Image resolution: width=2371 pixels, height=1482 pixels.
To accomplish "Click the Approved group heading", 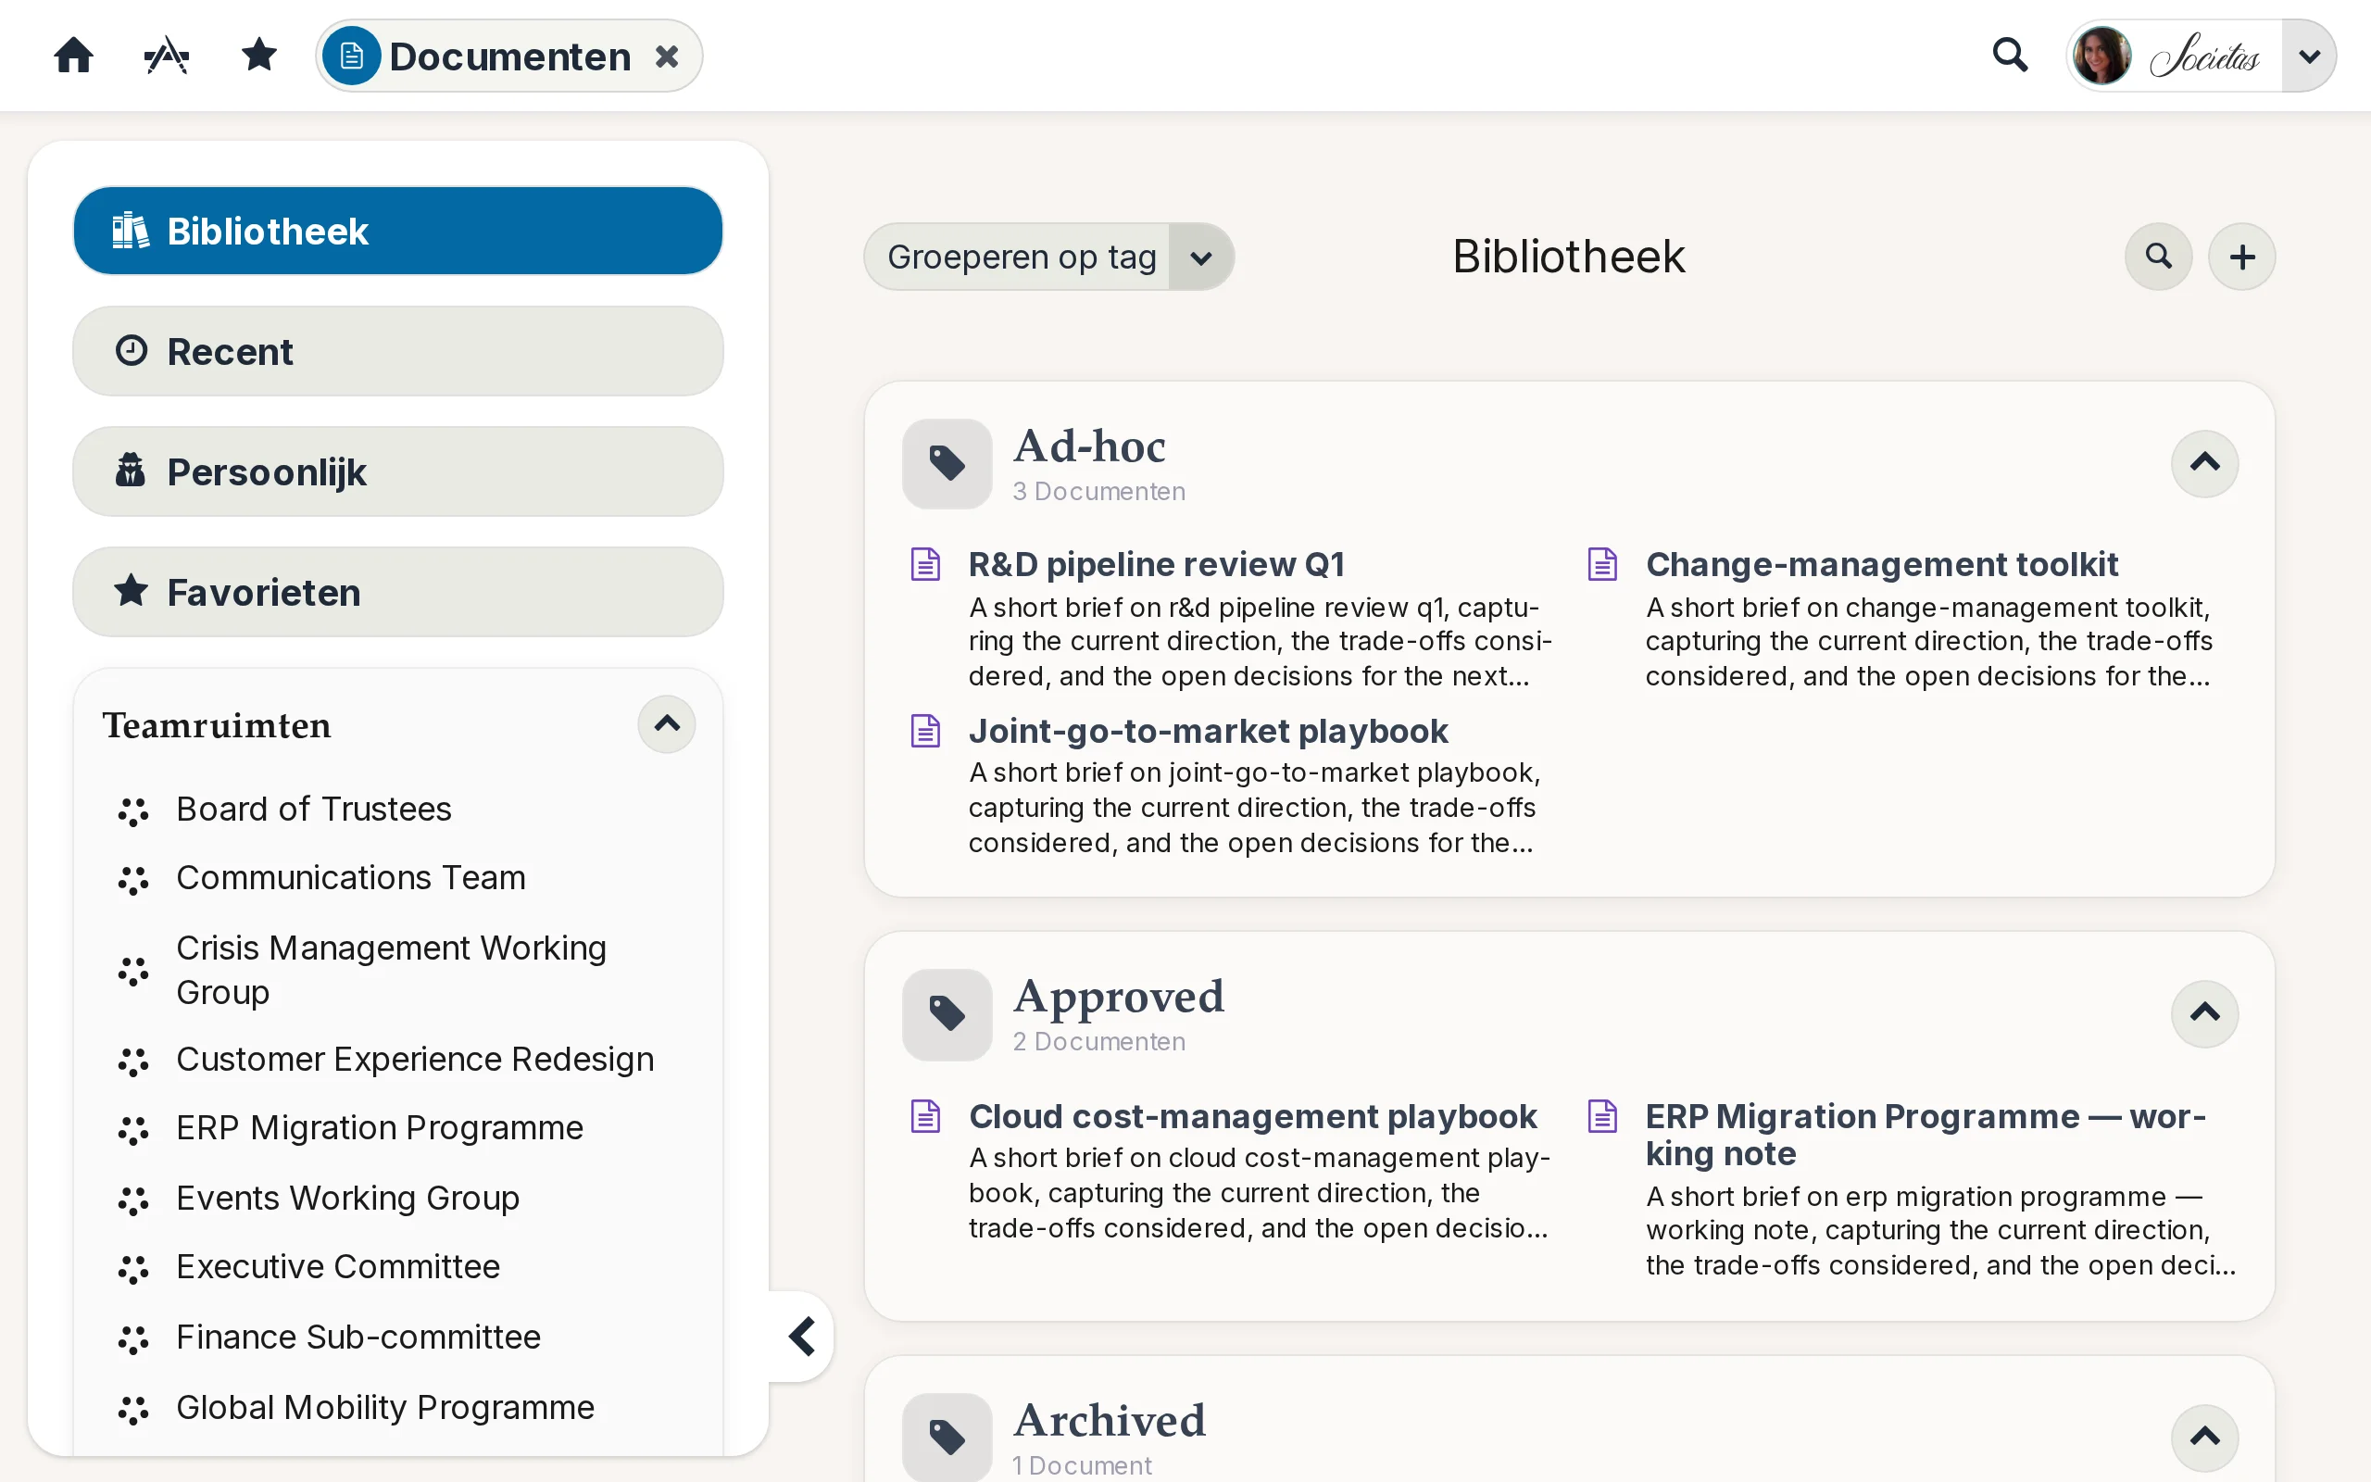I will point(1118,997).
